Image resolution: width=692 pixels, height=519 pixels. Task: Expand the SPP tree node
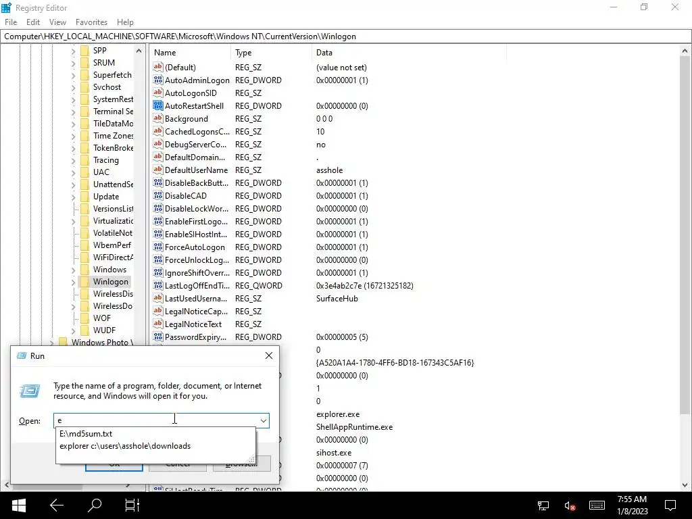pos(73,51)
